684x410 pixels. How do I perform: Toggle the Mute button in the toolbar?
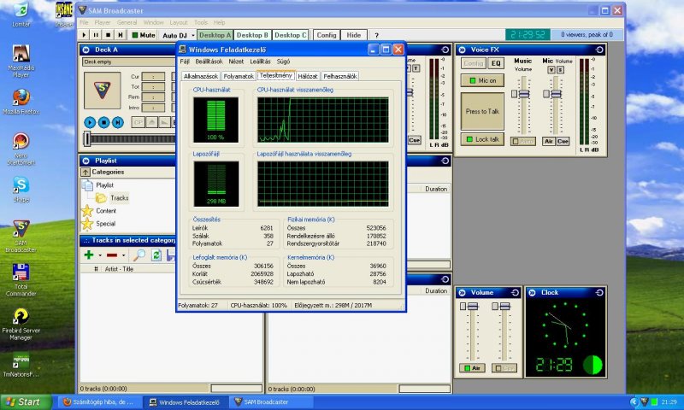(143, 35)
